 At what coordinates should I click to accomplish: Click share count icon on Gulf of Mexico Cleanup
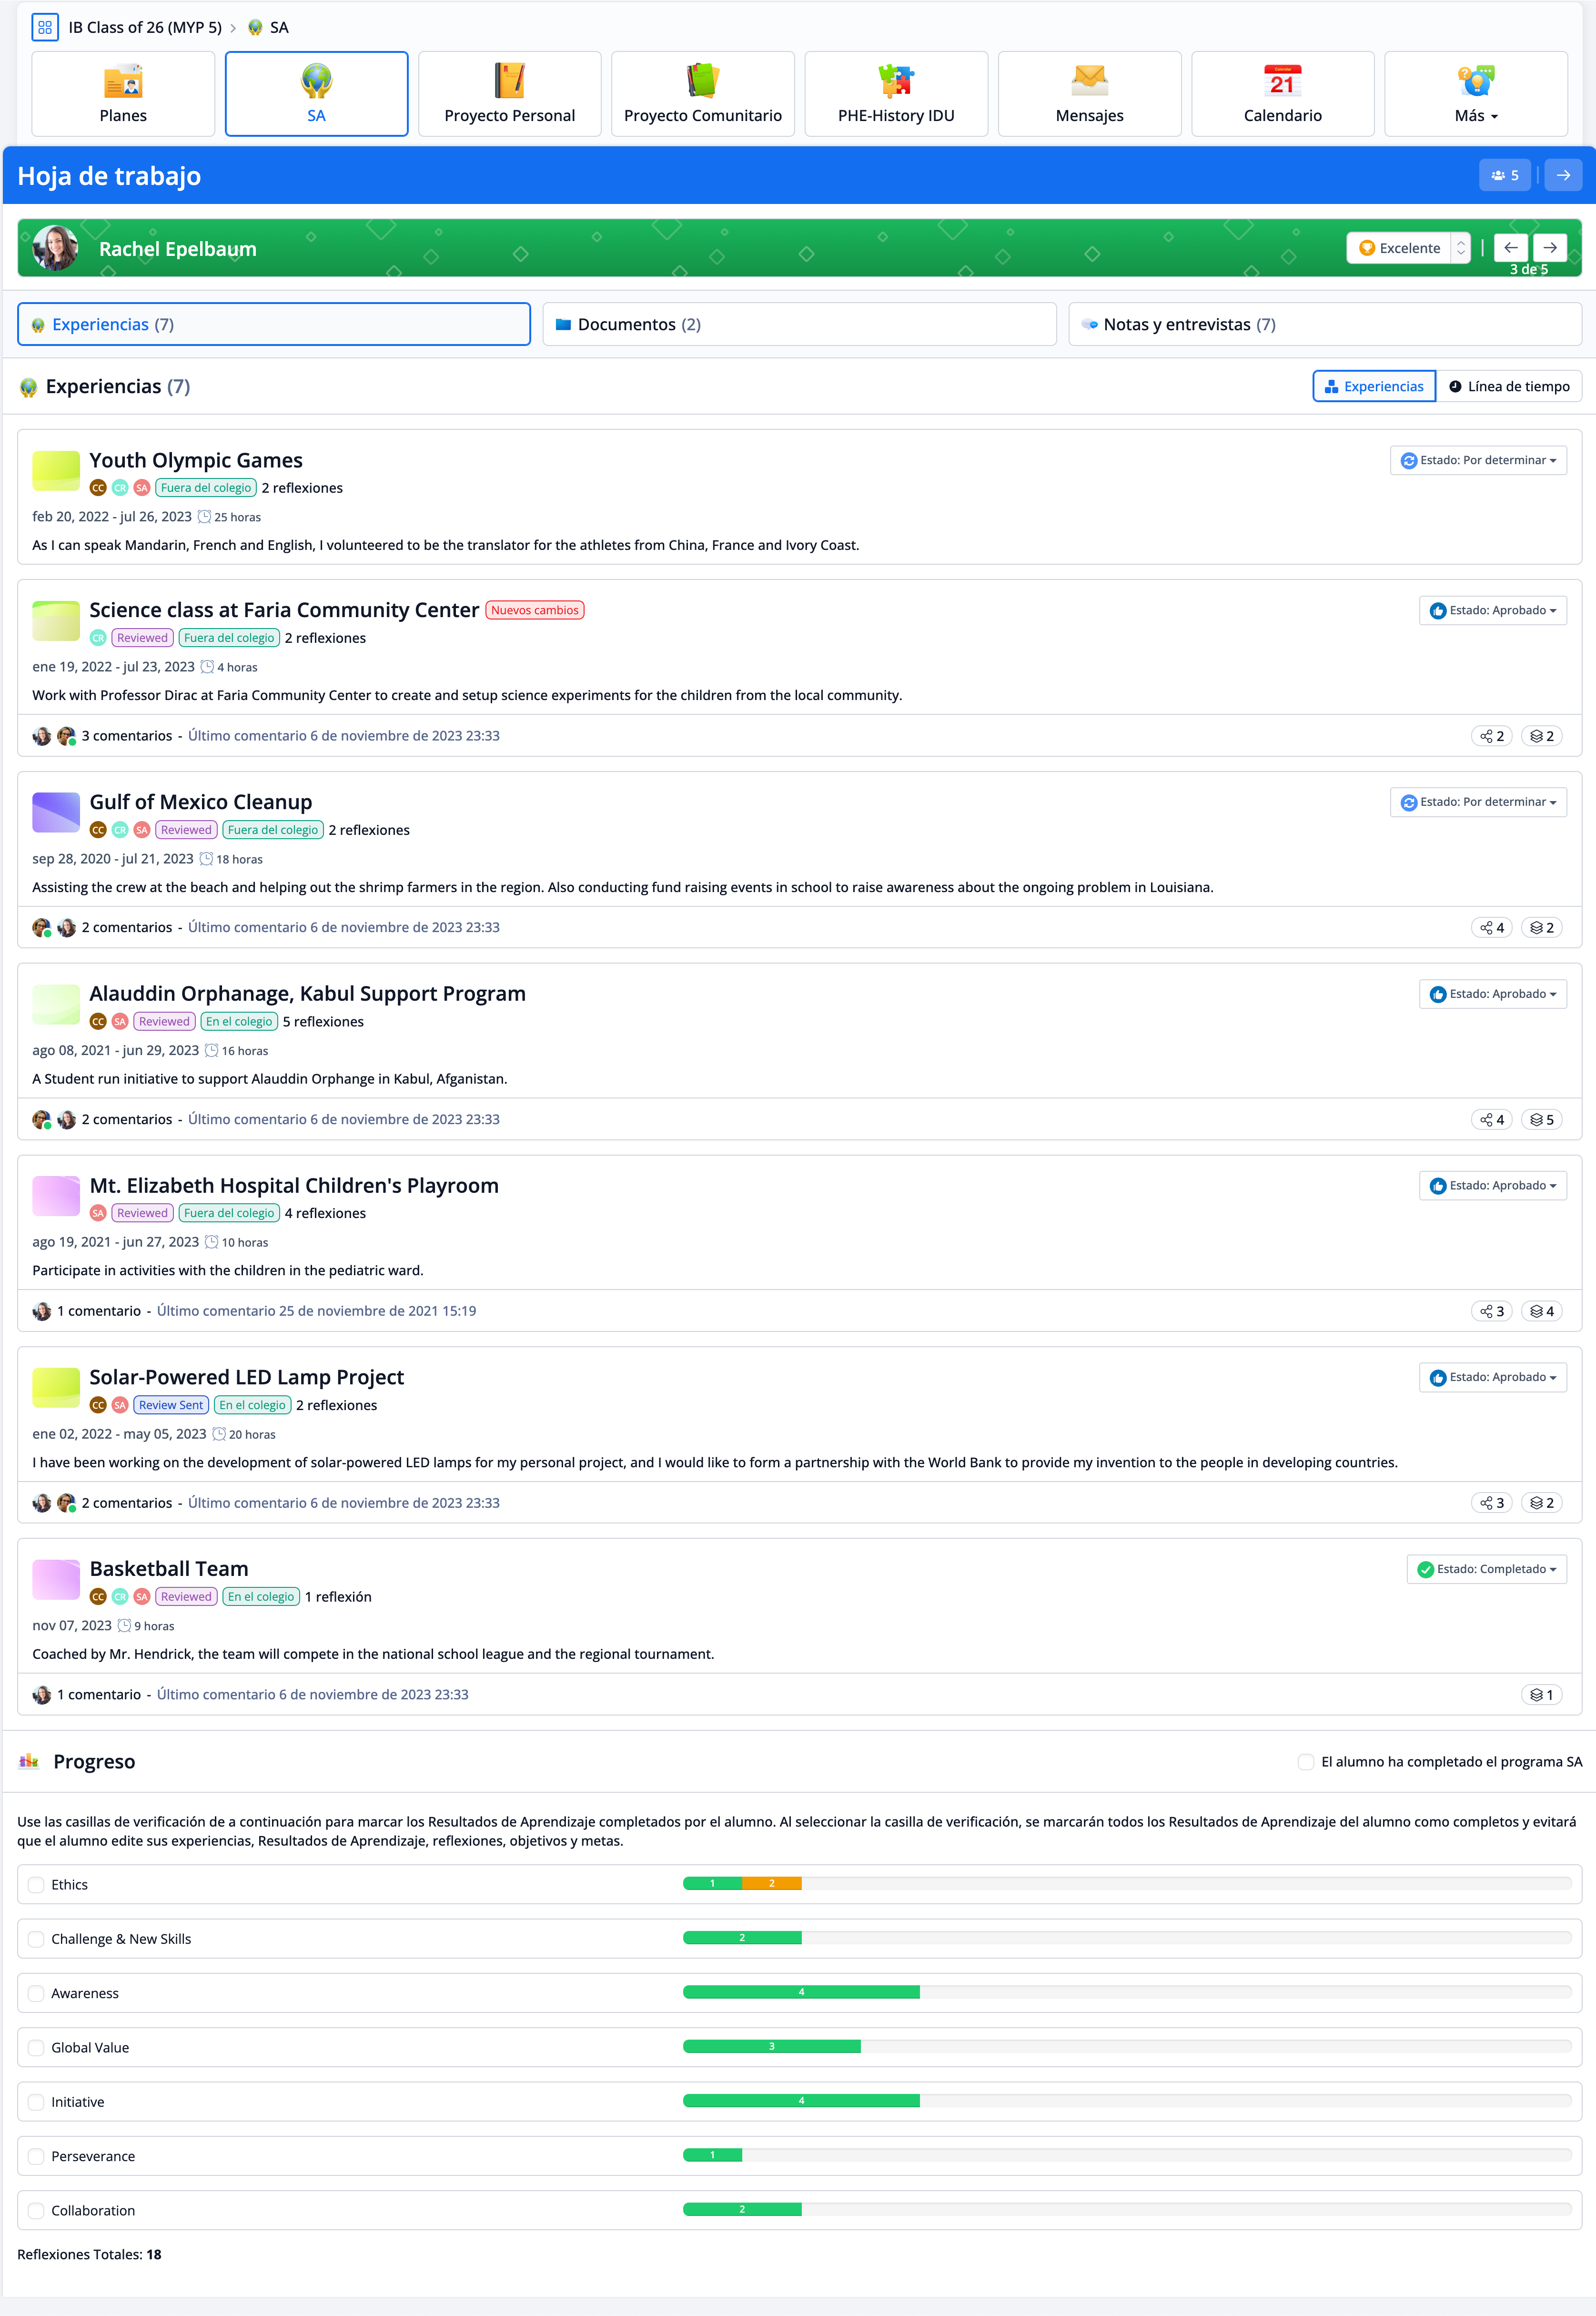click(x=1491, y=928)
